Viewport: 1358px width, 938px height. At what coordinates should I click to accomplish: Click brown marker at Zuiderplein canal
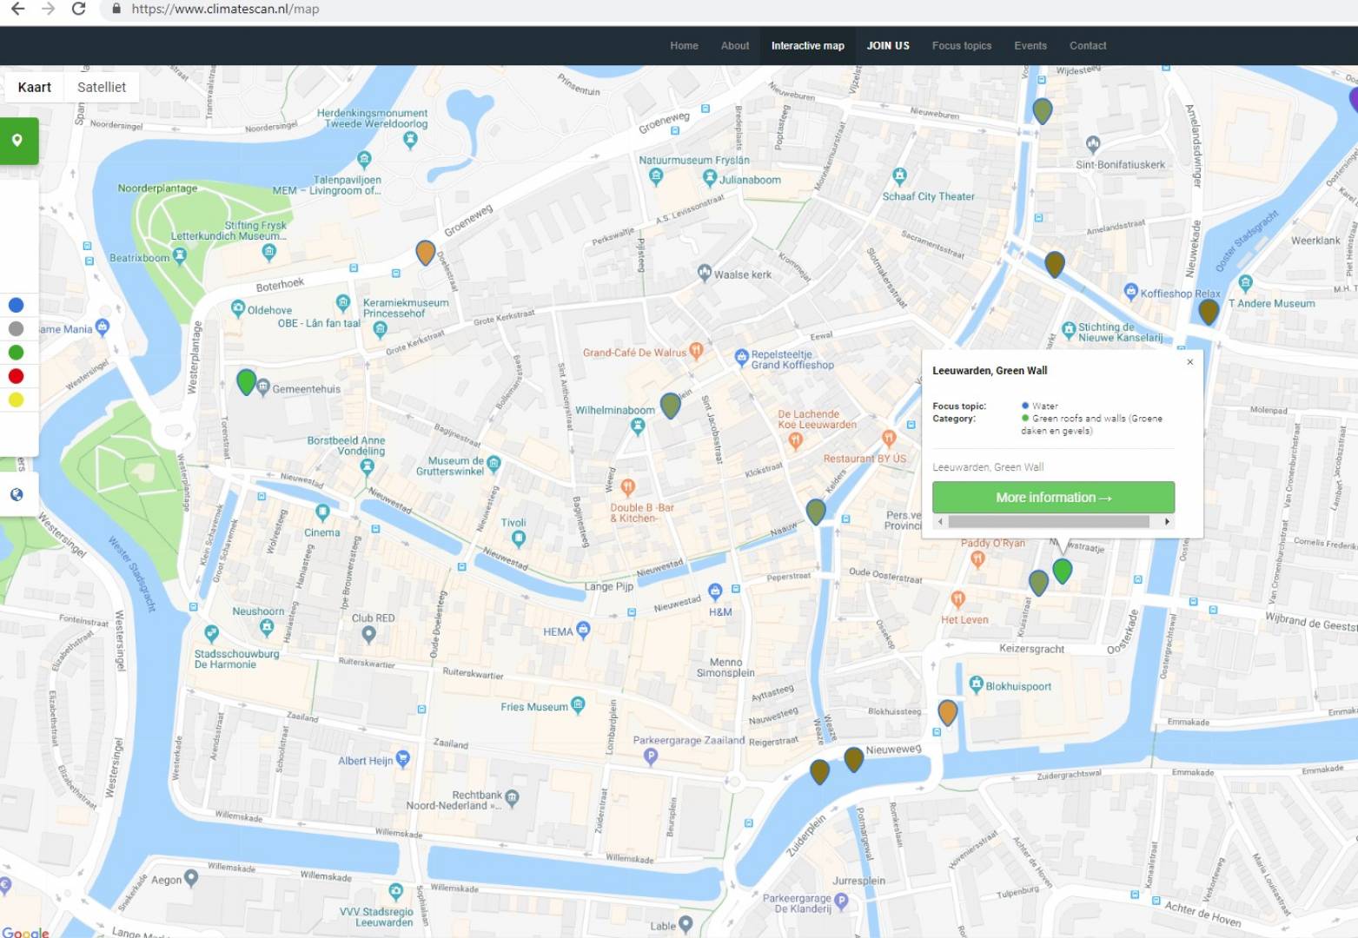(819, 771)
